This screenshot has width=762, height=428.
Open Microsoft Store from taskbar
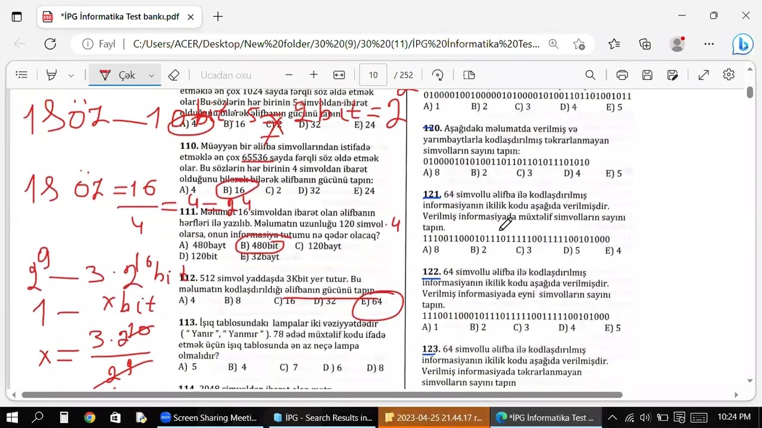tap(115, 417)
